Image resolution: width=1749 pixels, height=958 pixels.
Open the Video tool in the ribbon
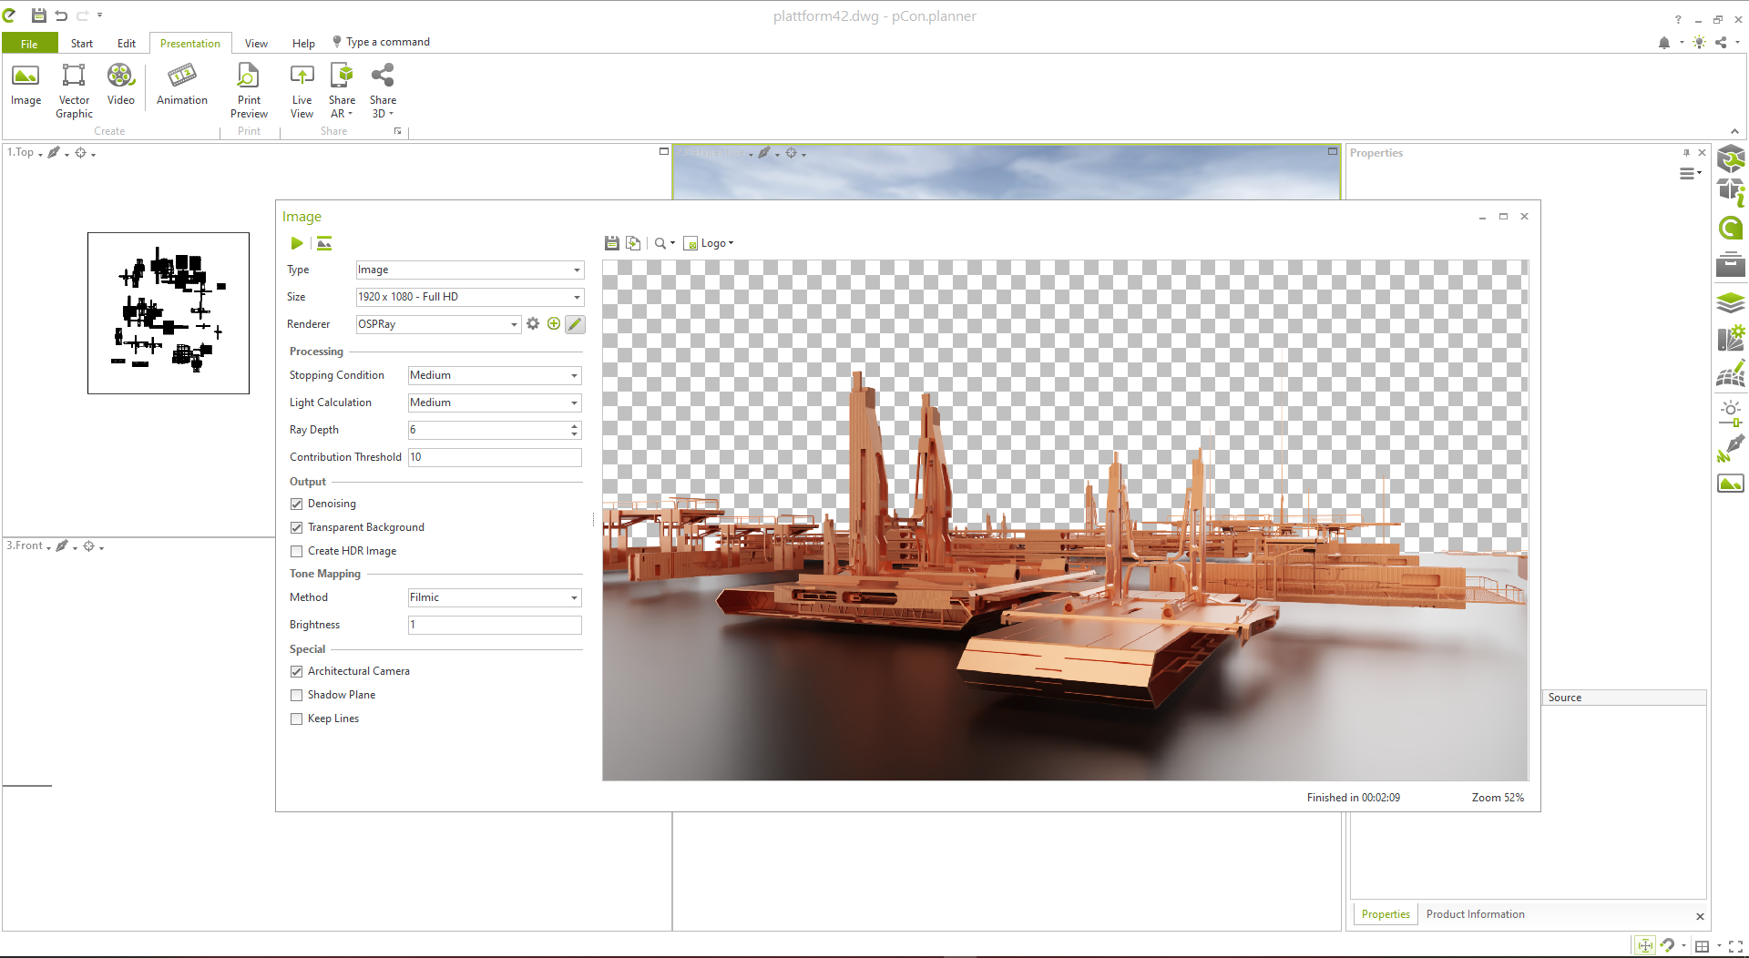click(120, 85)
